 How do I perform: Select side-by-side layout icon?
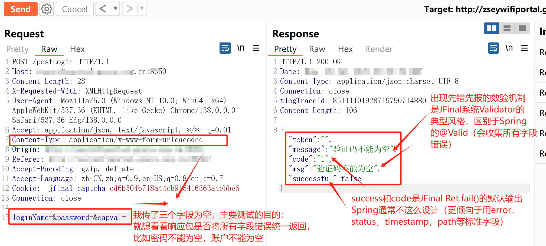click(x=491, y=28)
